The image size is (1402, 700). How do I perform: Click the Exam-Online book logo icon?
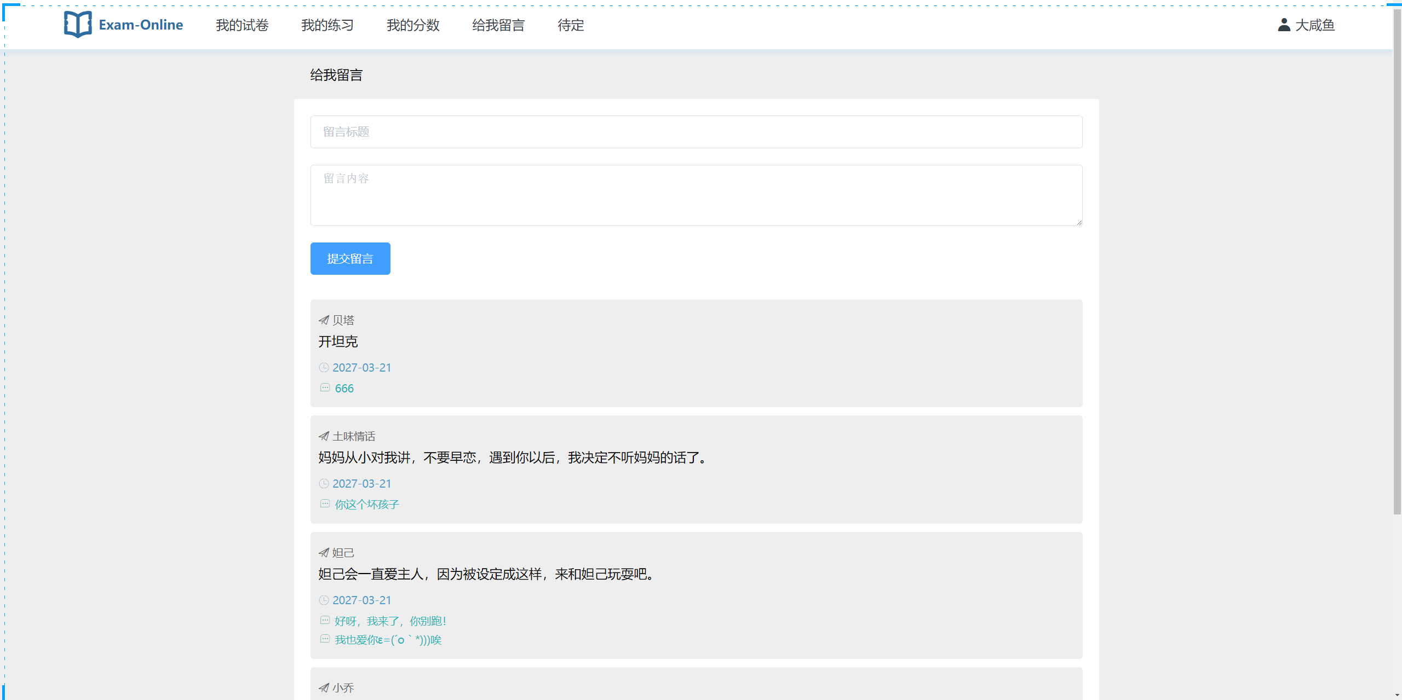[x=77, y=25]
